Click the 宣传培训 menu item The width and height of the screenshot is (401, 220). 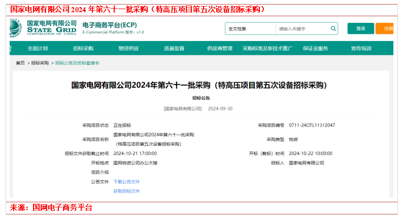tap(361, 49)
